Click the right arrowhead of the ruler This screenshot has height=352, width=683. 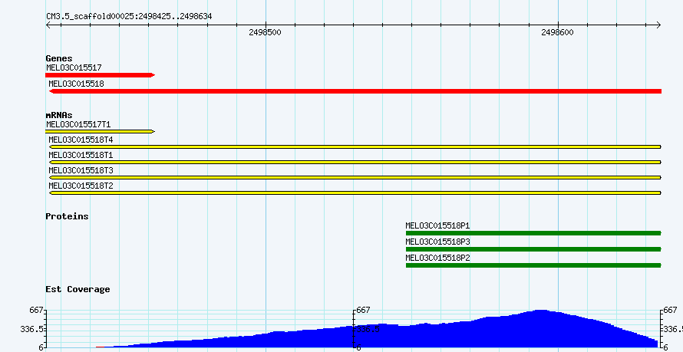click(658, 25)
